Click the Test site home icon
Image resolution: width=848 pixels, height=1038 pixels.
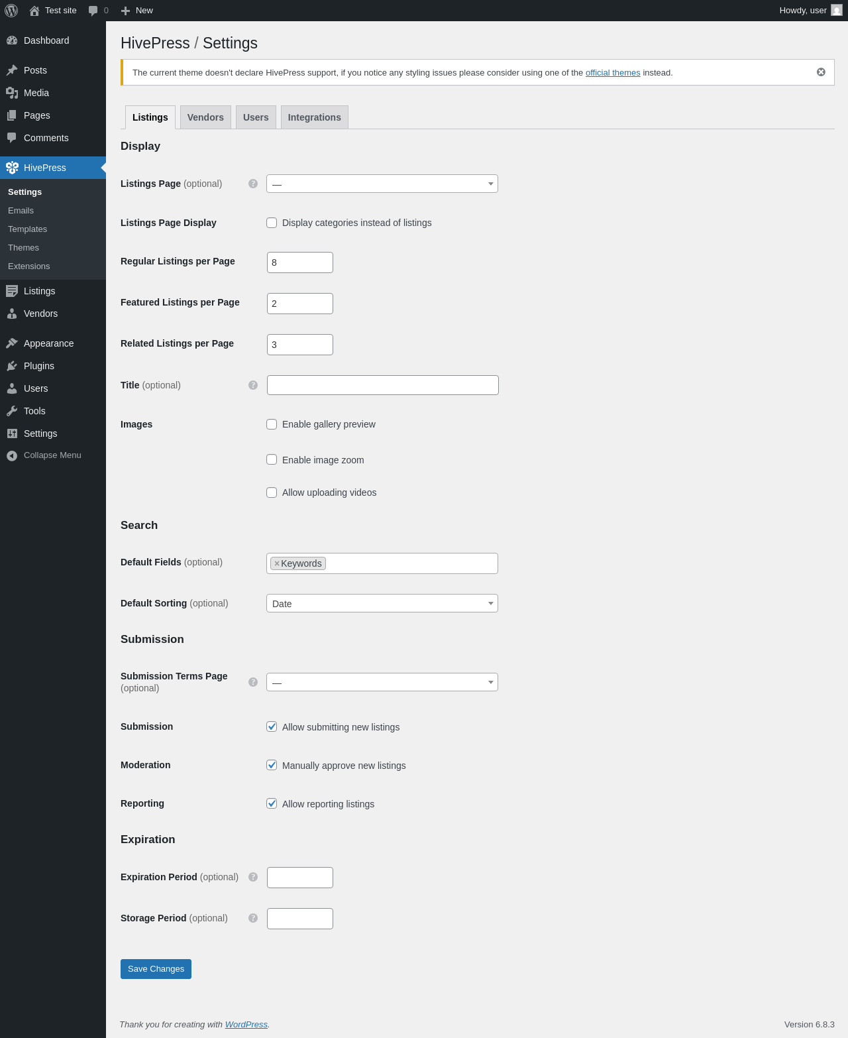pos(34,11)
